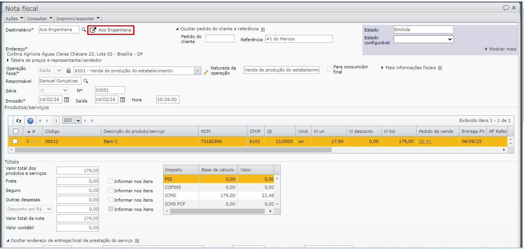Check the Item C row checkbox
This screenshot has width=524, height=249.
(x=15, y=141)
